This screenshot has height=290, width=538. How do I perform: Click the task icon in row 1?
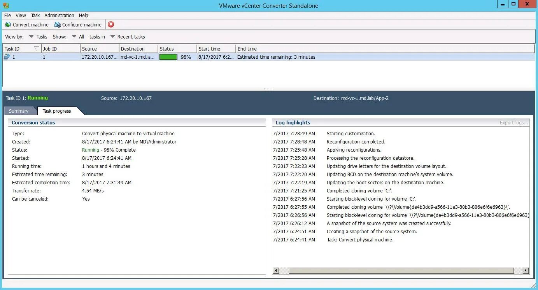click(7, 57)
